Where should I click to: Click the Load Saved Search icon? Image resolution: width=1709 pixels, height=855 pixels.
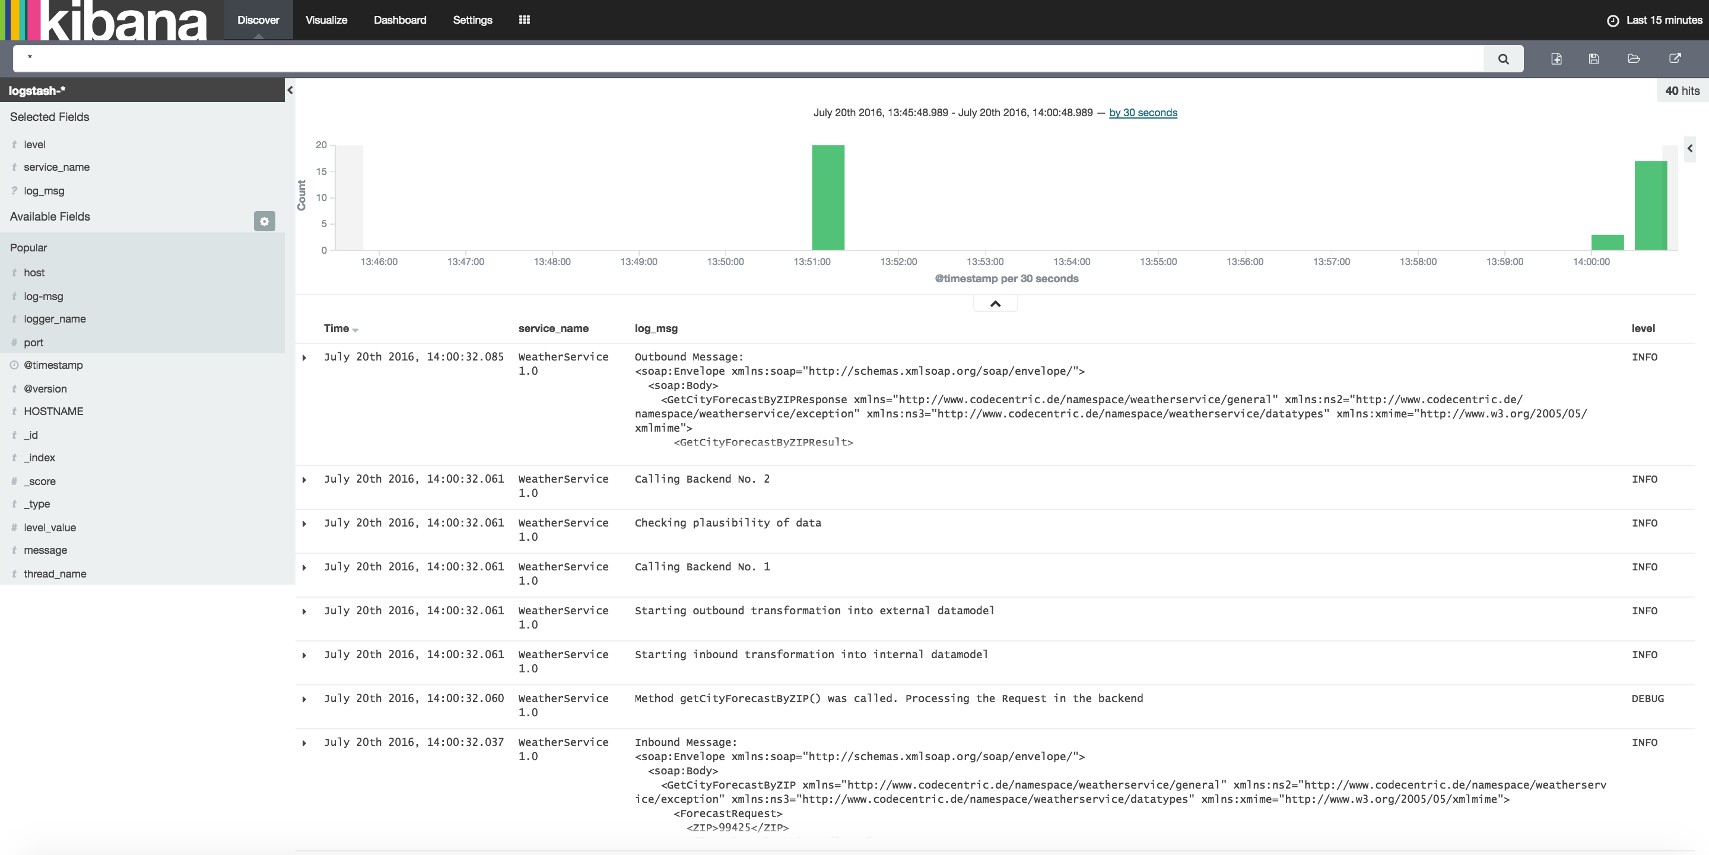click(x=1634, y=59)
